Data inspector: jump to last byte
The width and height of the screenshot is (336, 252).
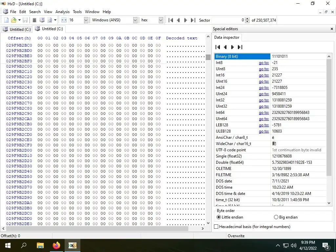coord(240,47)
